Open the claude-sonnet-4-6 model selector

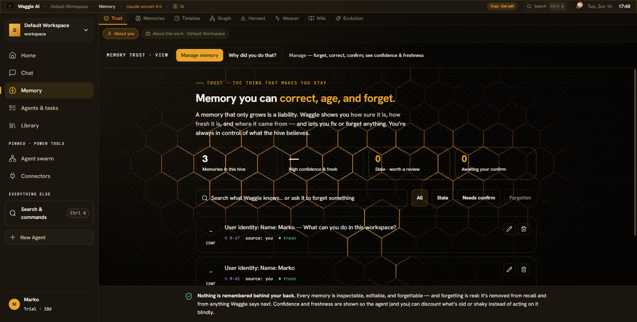[144, 6]
